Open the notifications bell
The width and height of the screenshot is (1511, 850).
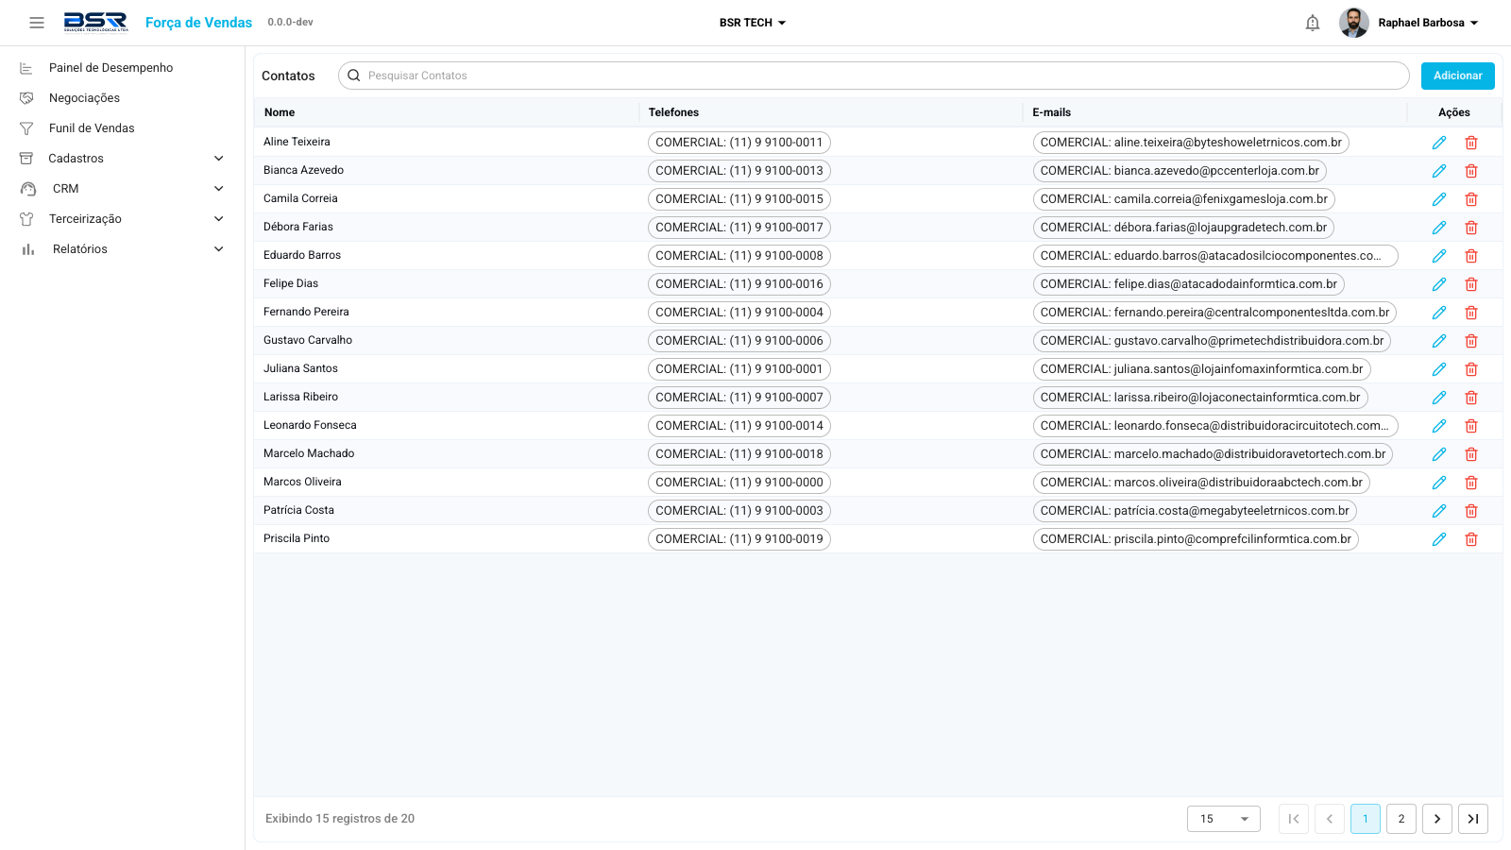(x=1313, y=23)
